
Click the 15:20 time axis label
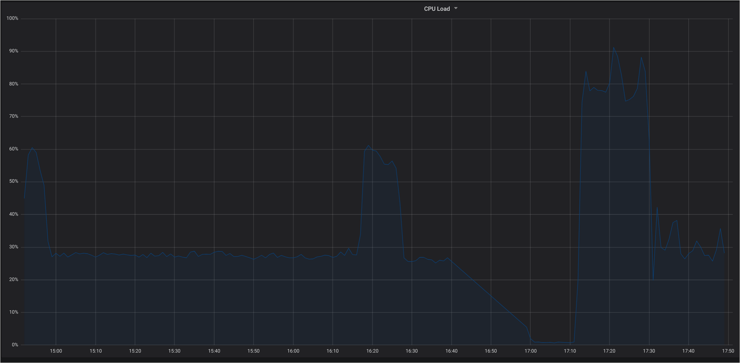coord(135,351)
